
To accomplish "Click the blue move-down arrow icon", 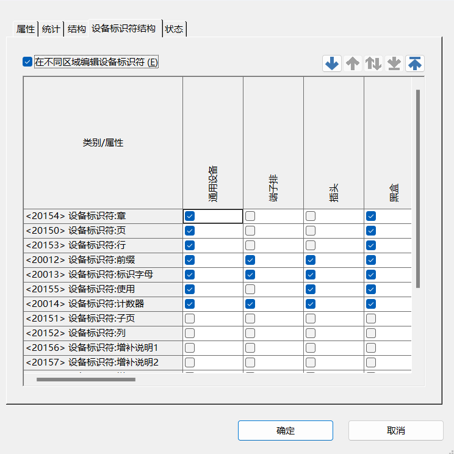I will 332,63.
